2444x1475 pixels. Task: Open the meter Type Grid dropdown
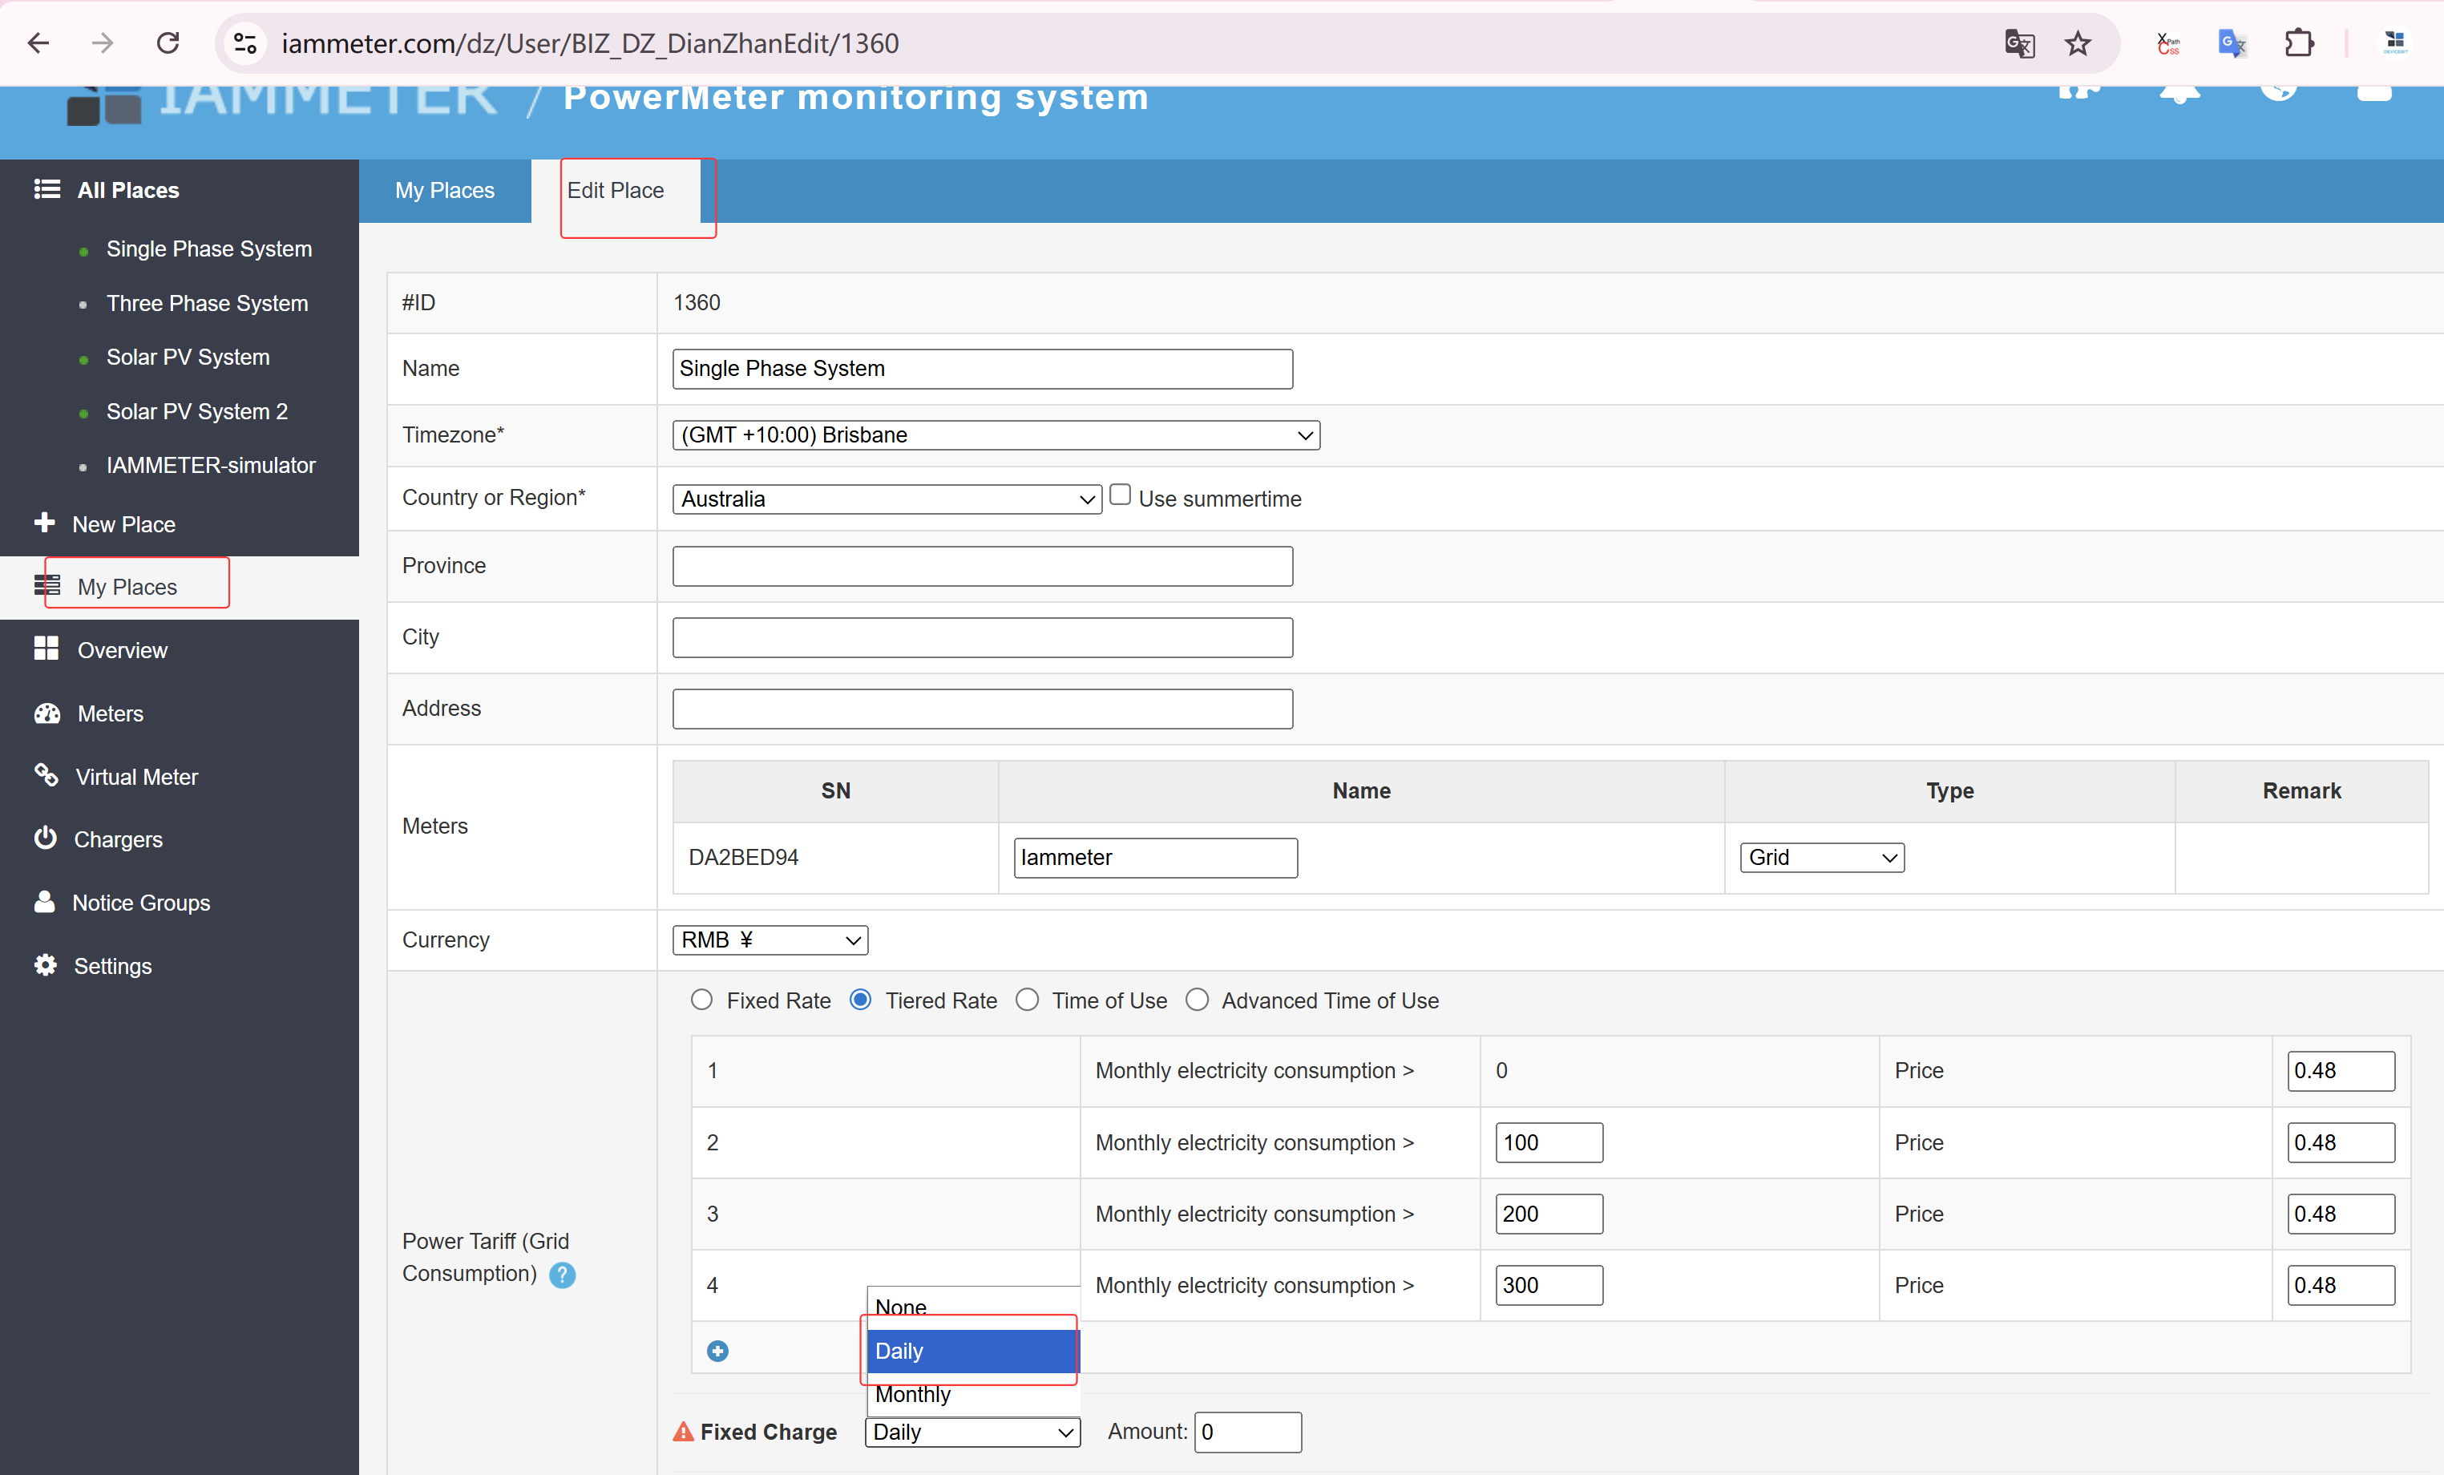1821,857
